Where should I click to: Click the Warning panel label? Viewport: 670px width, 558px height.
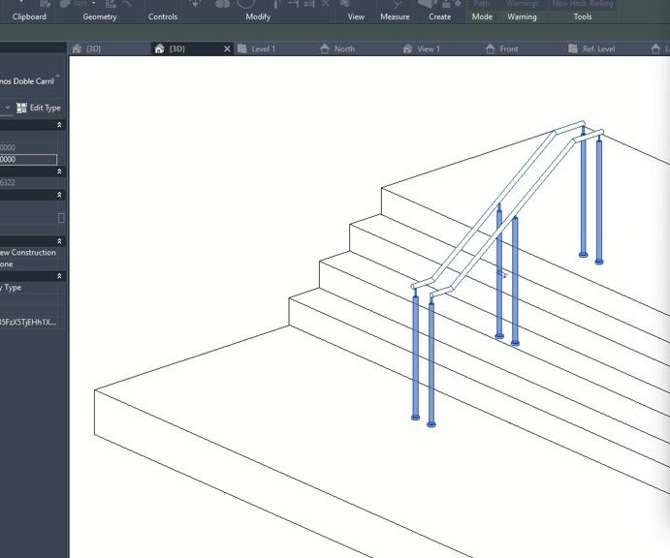[522, 16]
